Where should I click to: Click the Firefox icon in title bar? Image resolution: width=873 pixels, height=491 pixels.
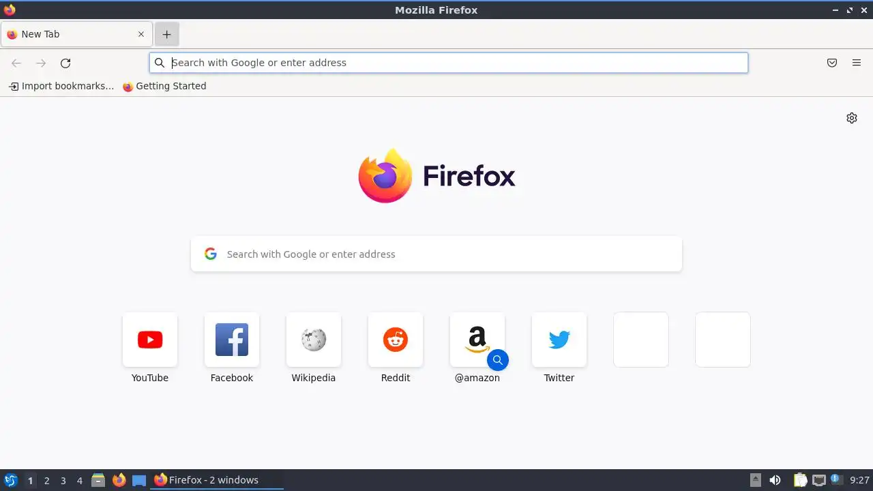(x=10, y=10)
